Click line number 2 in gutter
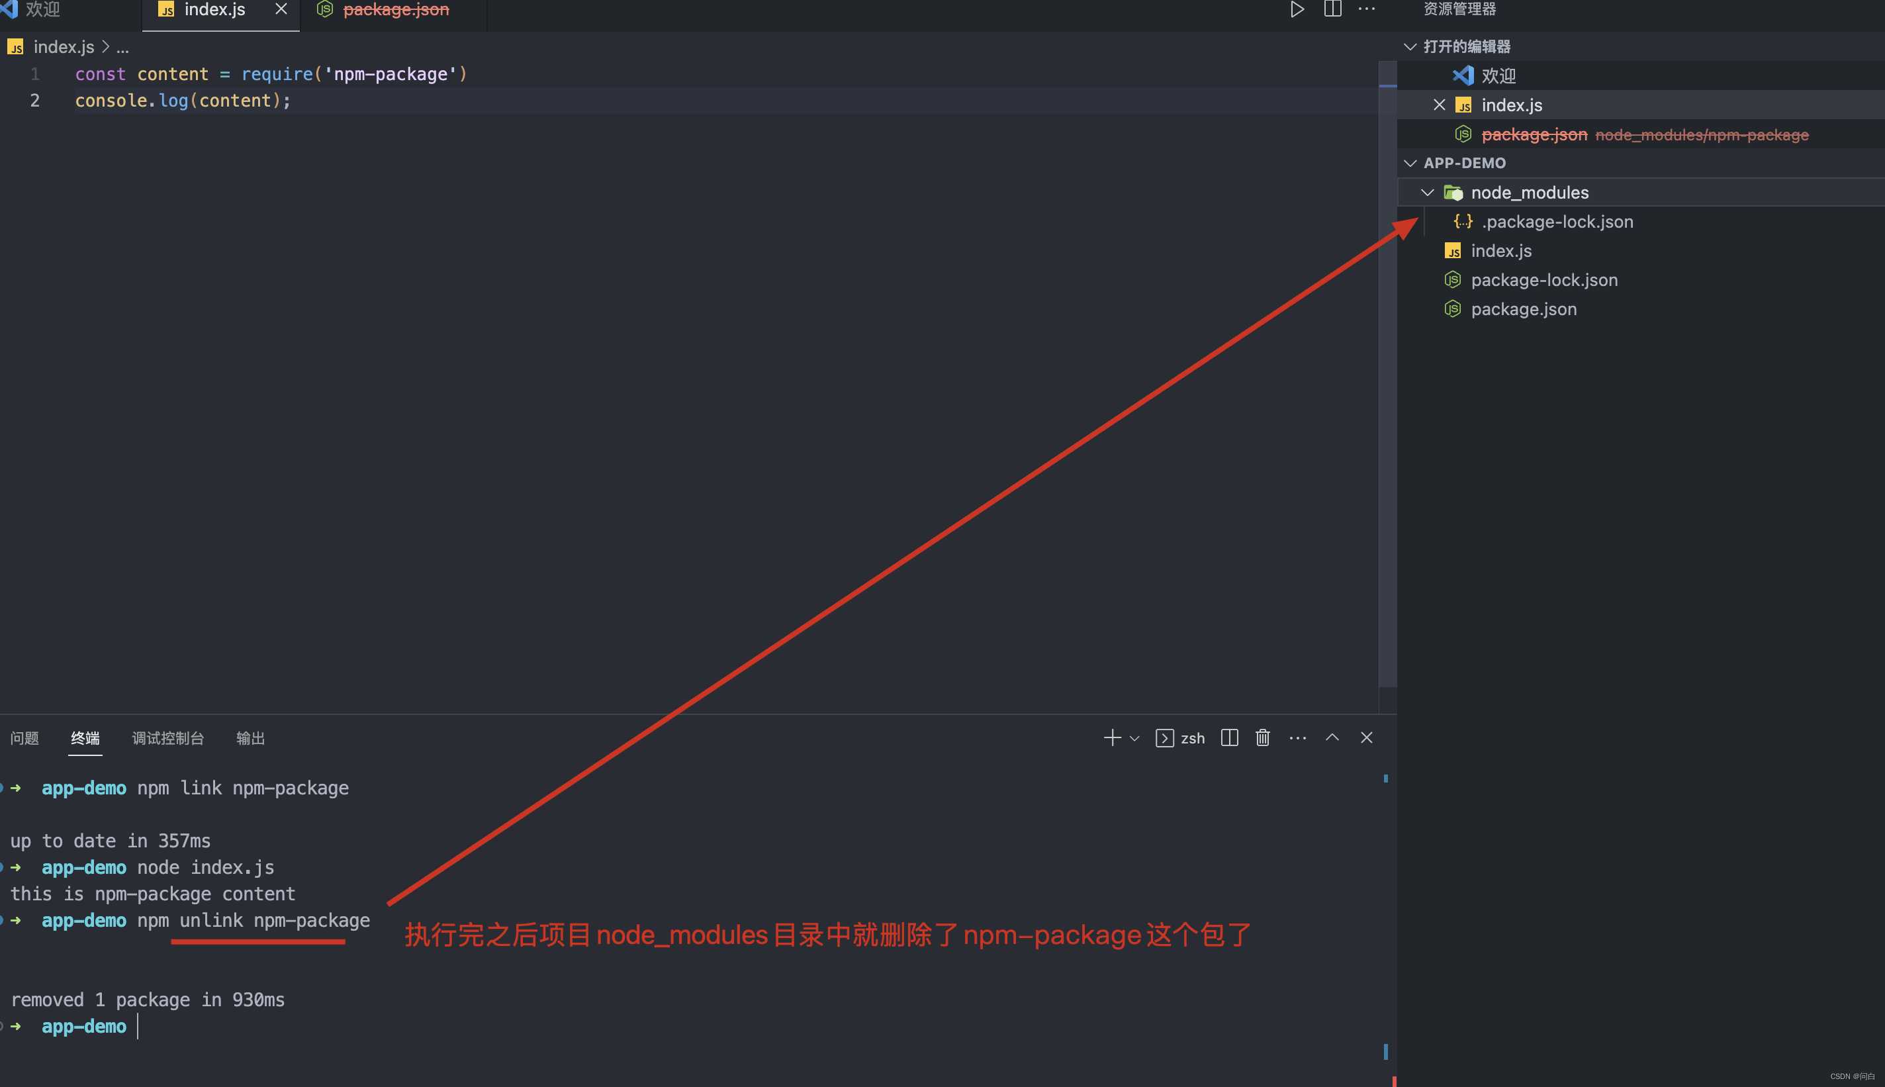This screenshot has width=1885, height=1087. pyautogui.click(x=34, y=100)
